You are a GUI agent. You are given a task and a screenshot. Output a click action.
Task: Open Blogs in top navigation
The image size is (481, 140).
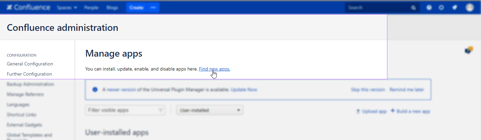coord(112,7)
